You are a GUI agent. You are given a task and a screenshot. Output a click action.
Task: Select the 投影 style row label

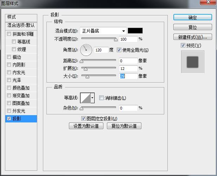click(x=17, y=119)
